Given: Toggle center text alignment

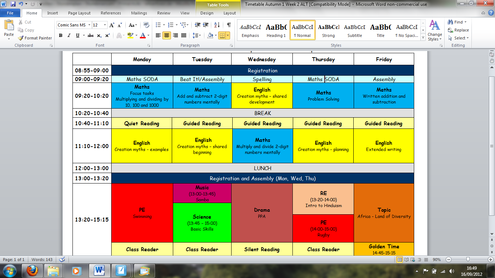Looking at the screenshot, I should click(167, 35).
